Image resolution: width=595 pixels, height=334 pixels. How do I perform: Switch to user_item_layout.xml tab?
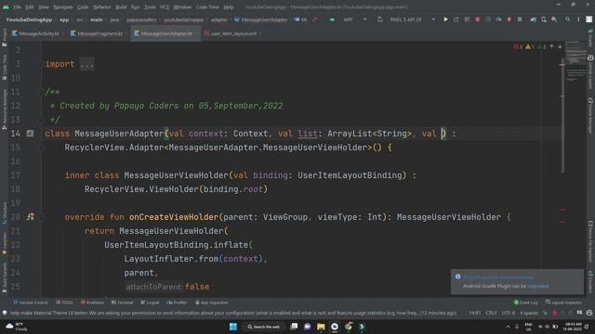click(x=233, y=33)
